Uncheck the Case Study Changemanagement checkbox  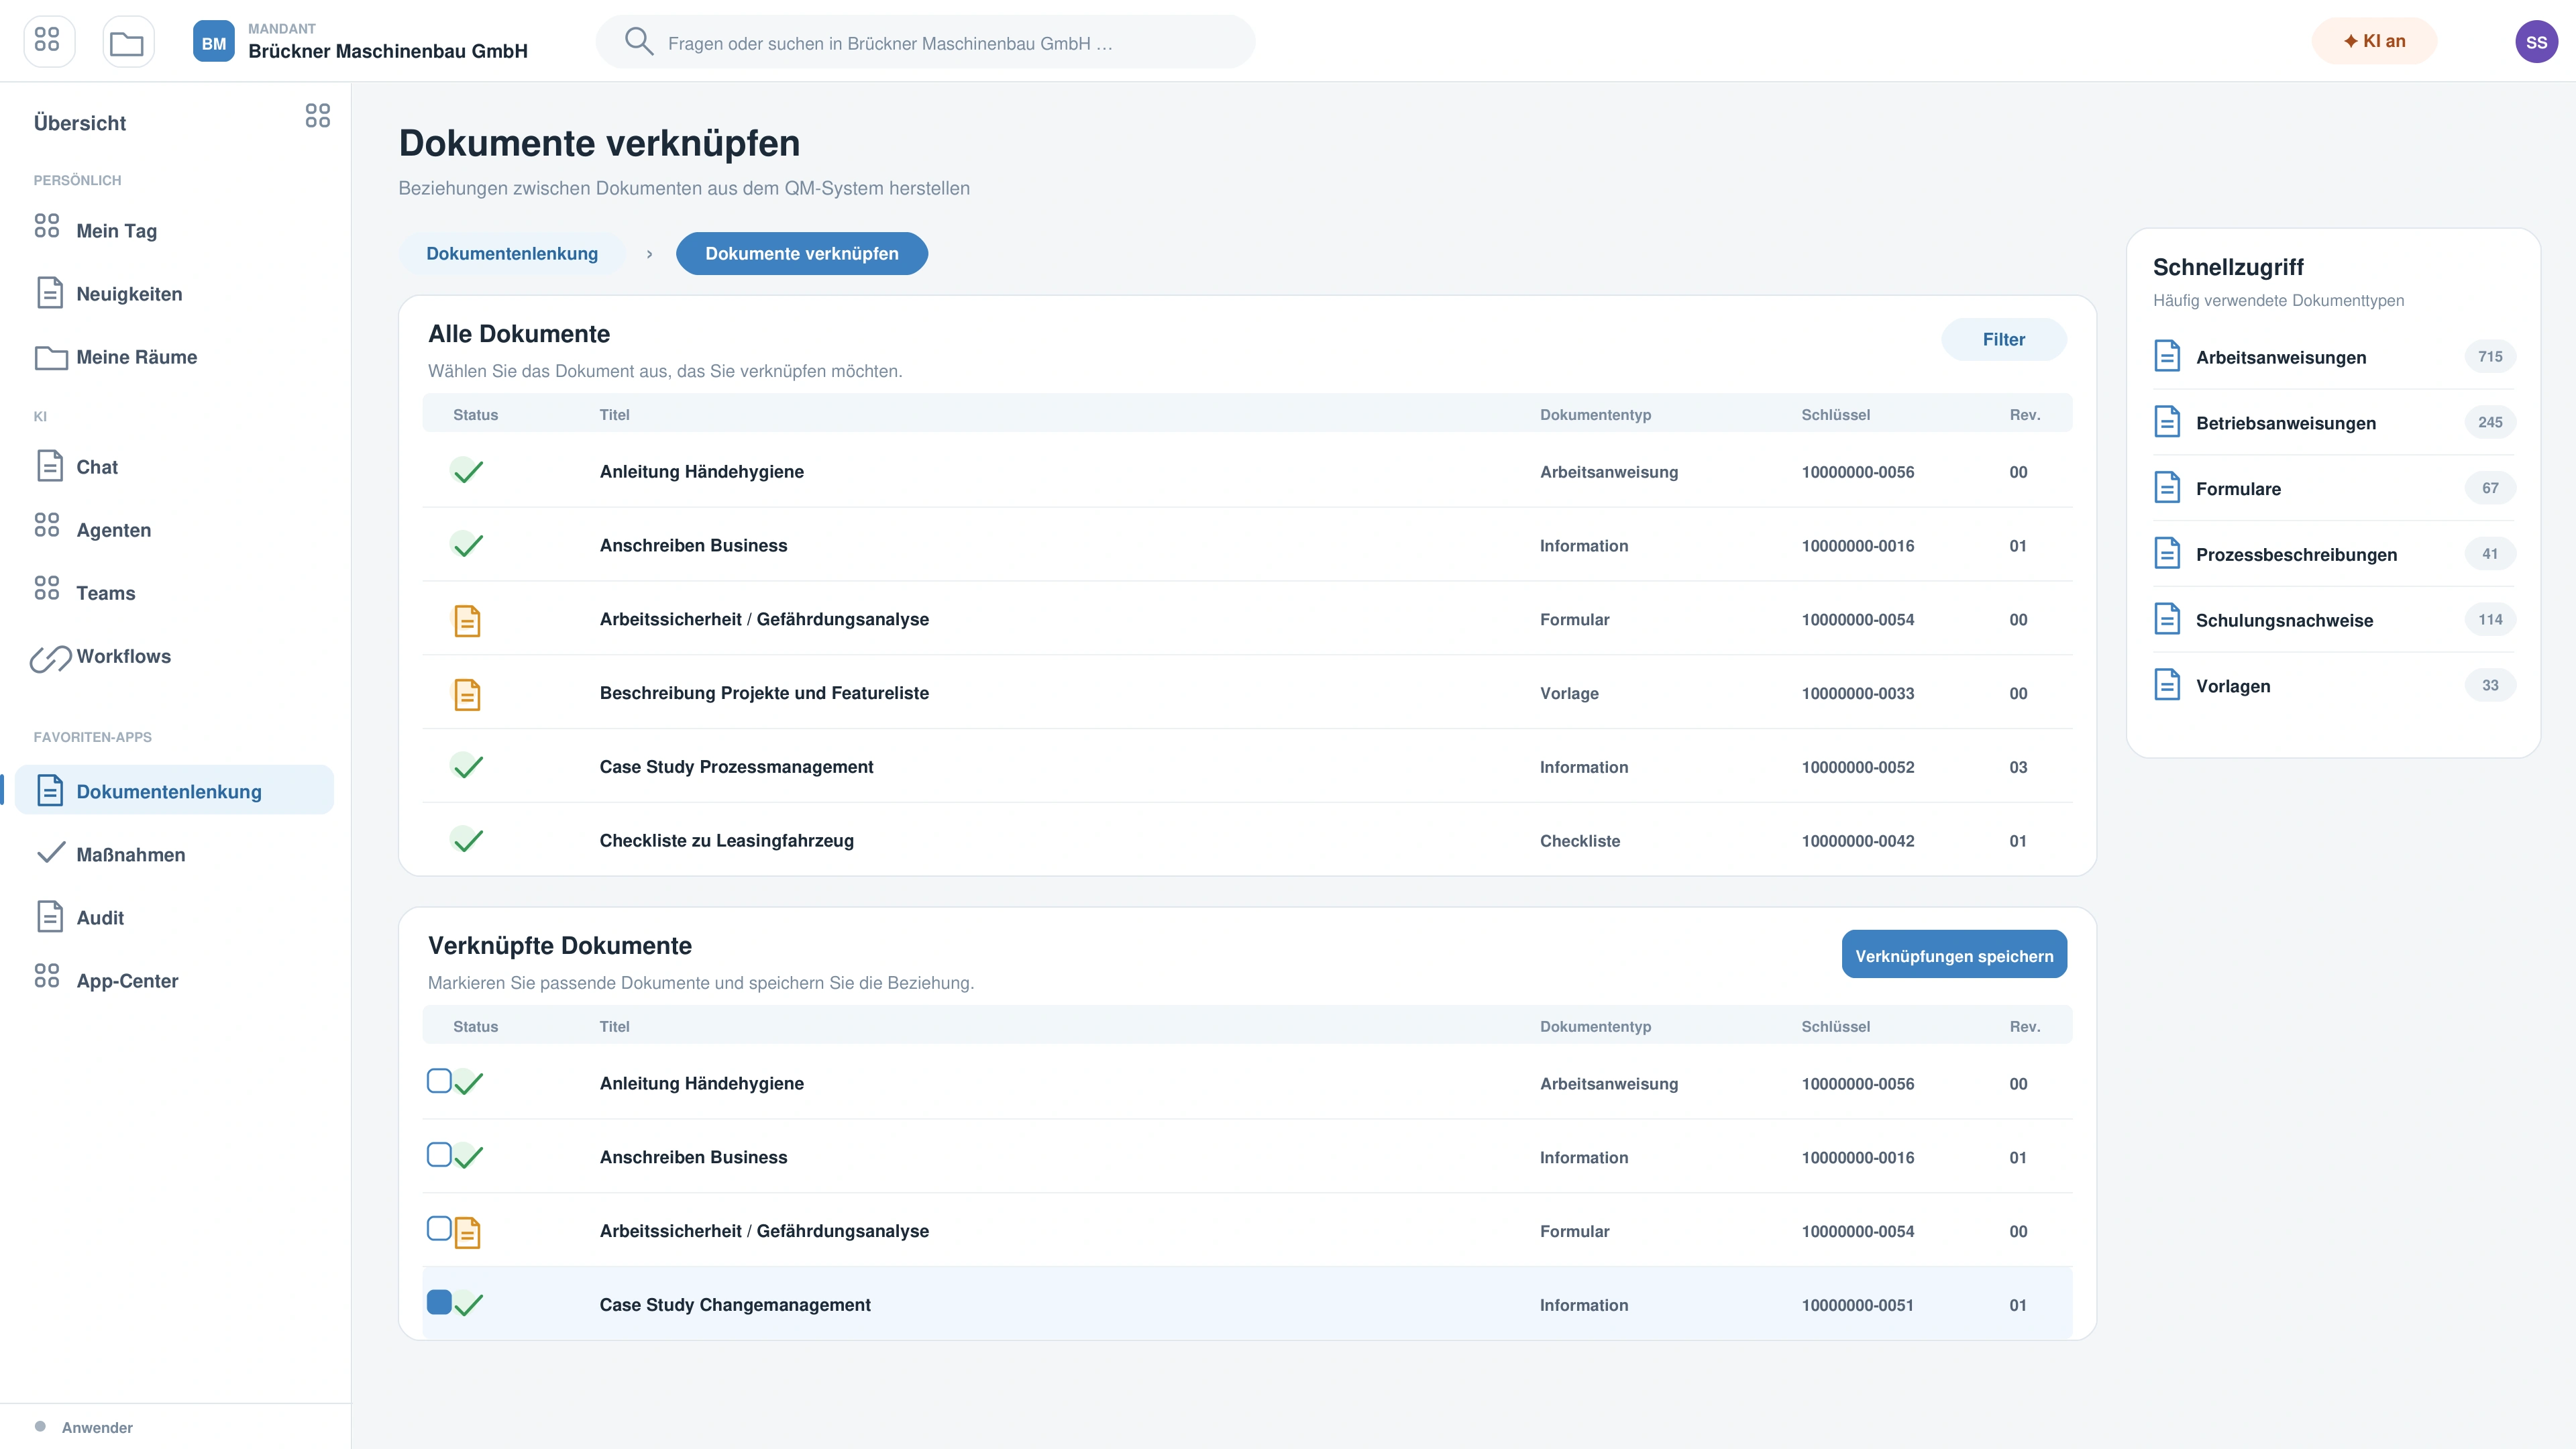click(439, 1302)
